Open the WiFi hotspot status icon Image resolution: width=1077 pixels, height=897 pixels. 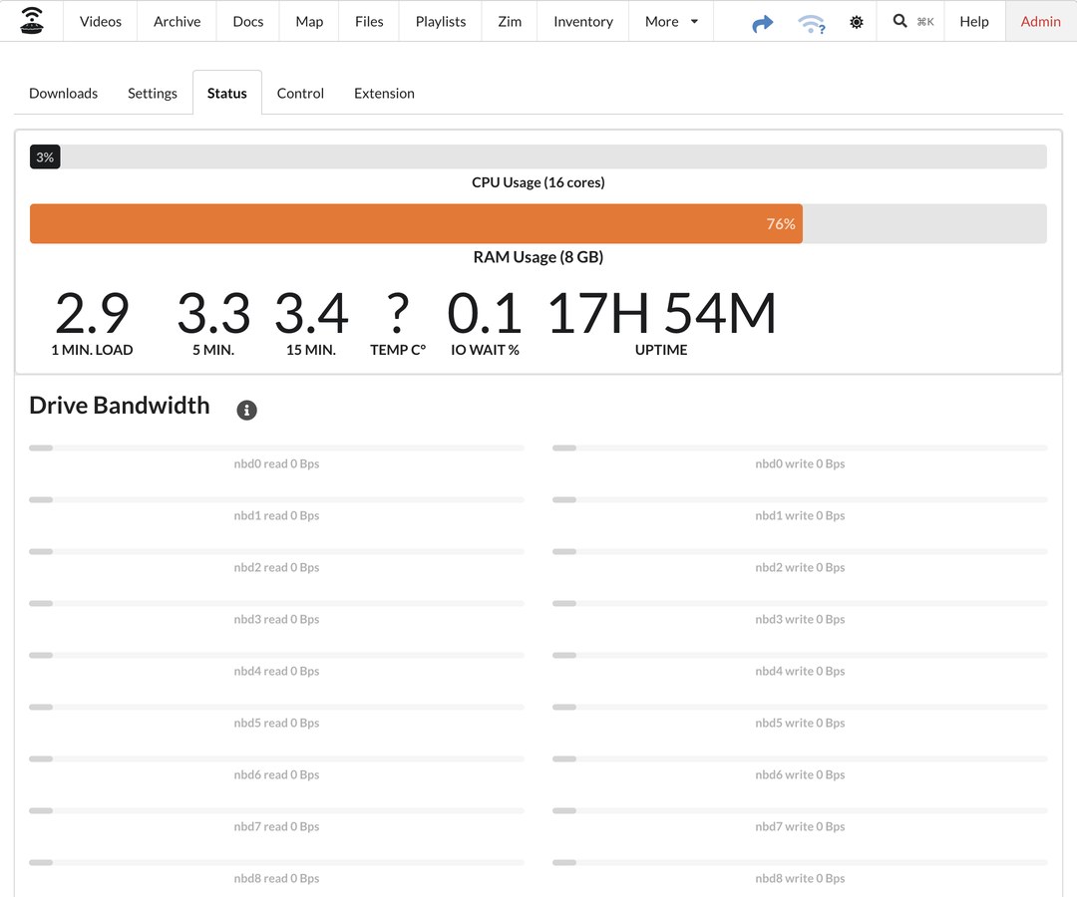(811, 24)
